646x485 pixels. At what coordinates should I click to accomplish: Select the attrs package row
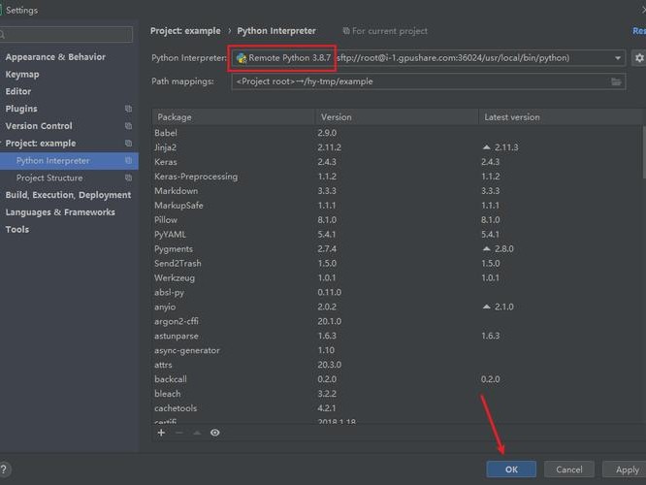point(397,365)
